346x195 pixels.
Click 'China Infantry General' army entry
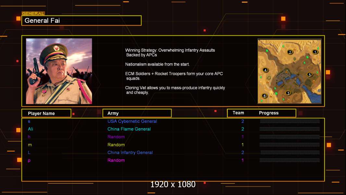tap(130, 152)
